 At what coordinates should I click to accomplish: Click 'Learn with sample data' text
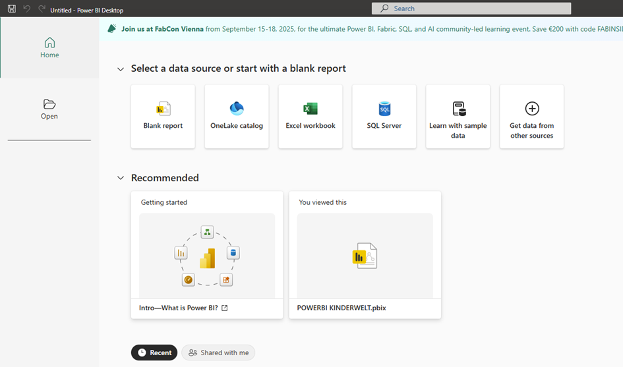(x=458, y=130)
